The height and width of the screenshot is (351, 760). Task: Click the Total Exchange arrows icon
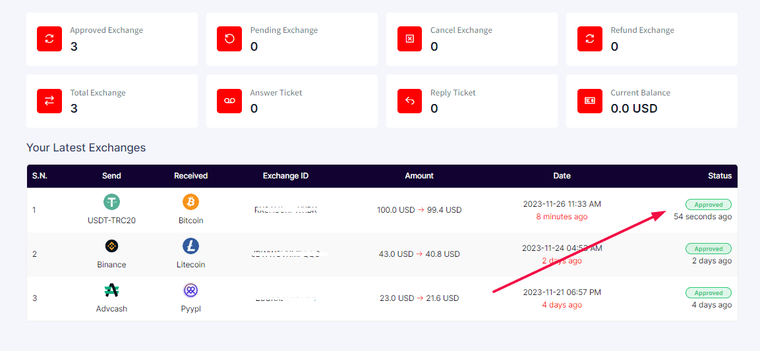tap(49, 101)
